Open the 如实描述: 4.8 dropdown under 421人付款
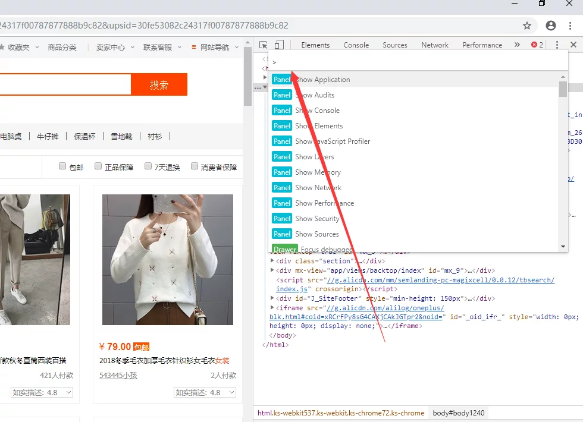583x422 pixels. pyautogui.click(x=42, y=392)
